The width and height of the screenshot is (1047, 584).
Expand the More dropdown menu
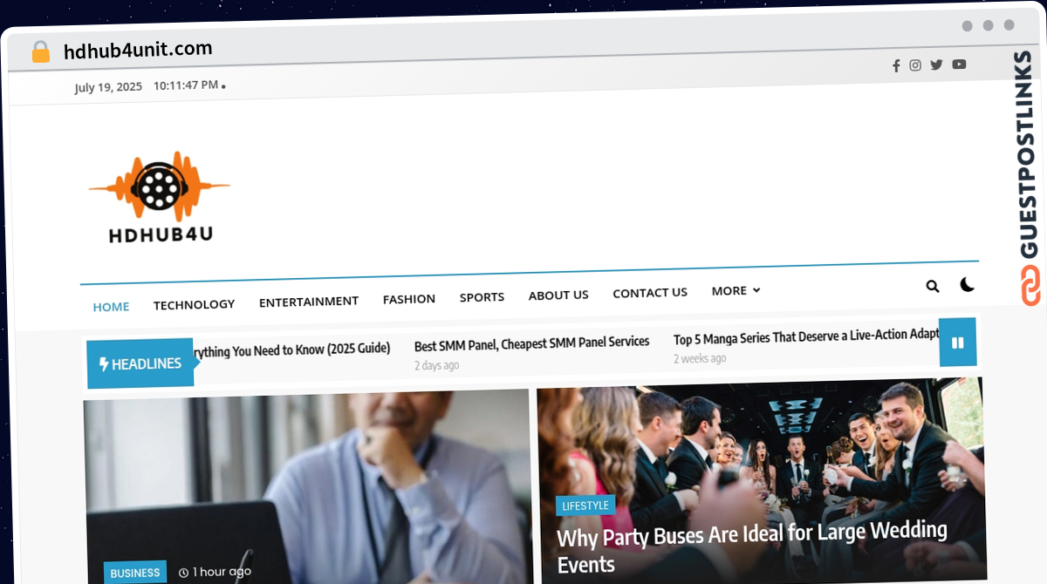736,290
